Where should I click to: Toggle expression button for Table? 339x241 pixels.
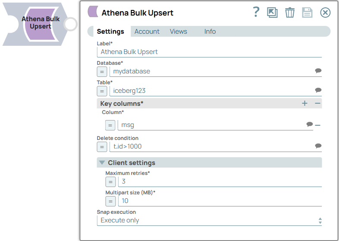tap(102, 91)
